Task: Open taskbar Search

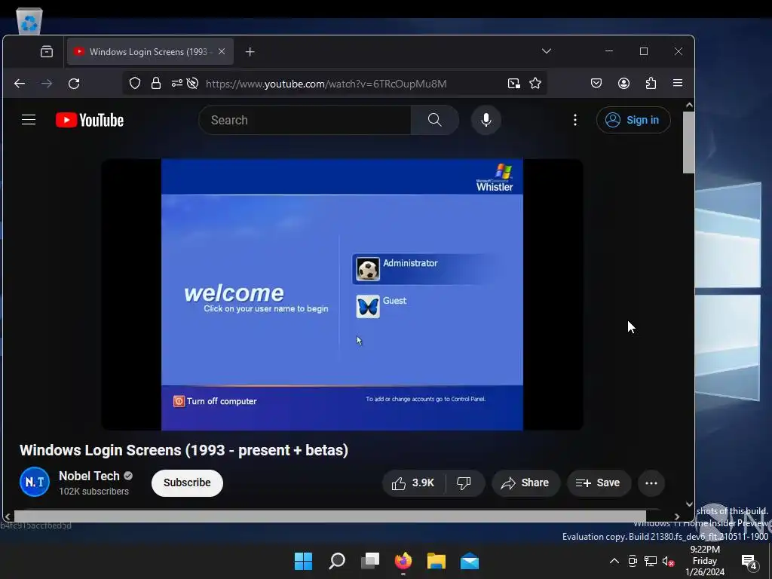Action: pos(337,561)
